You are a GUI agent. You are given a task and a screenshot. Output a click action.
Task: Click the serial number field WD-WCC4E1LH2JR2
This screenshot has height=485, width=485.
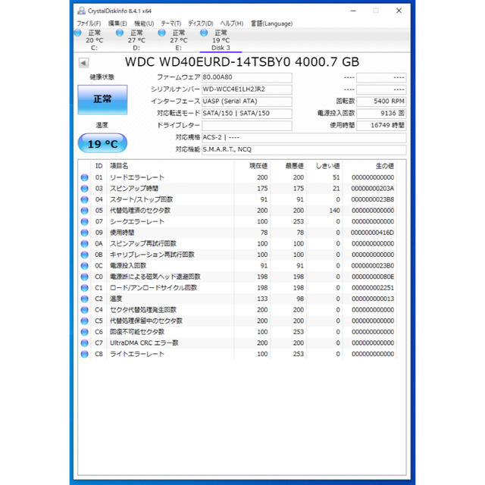[246, 89]
